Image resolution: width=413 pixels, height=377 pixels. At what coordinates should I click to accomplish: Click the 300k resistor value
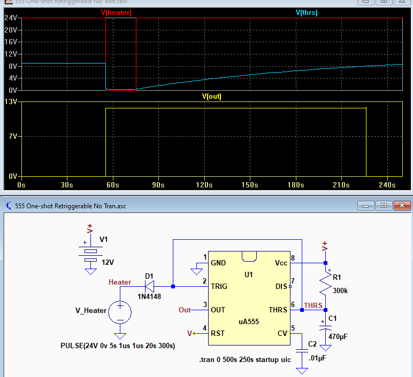340,291
